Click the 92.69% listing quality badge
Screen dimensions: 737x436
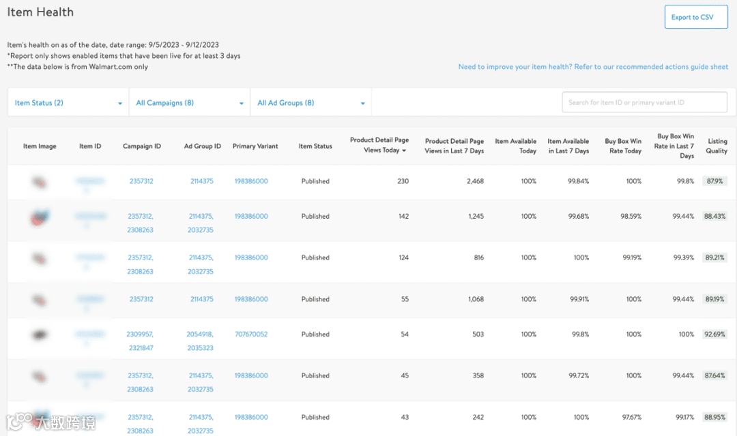click(714, 334)
